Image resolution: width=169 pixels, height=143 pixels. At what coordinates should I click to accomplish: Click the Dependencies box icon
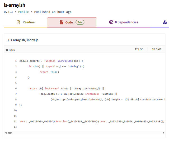[111, 22]
